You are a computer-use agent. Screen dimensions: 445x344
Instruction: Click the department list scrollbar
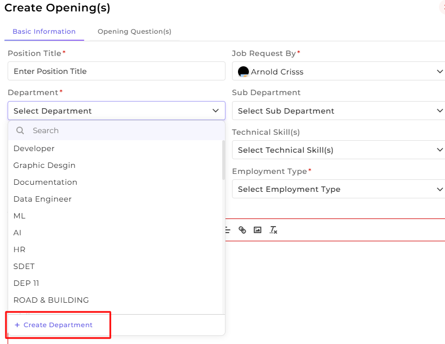[x=224, y=160]
